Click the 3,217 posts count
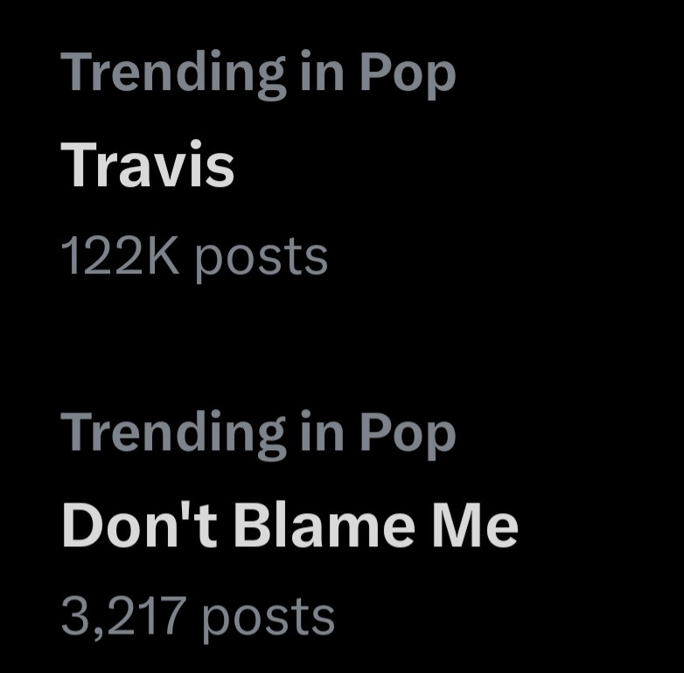The image size is (684, 673). pos(198,615)
